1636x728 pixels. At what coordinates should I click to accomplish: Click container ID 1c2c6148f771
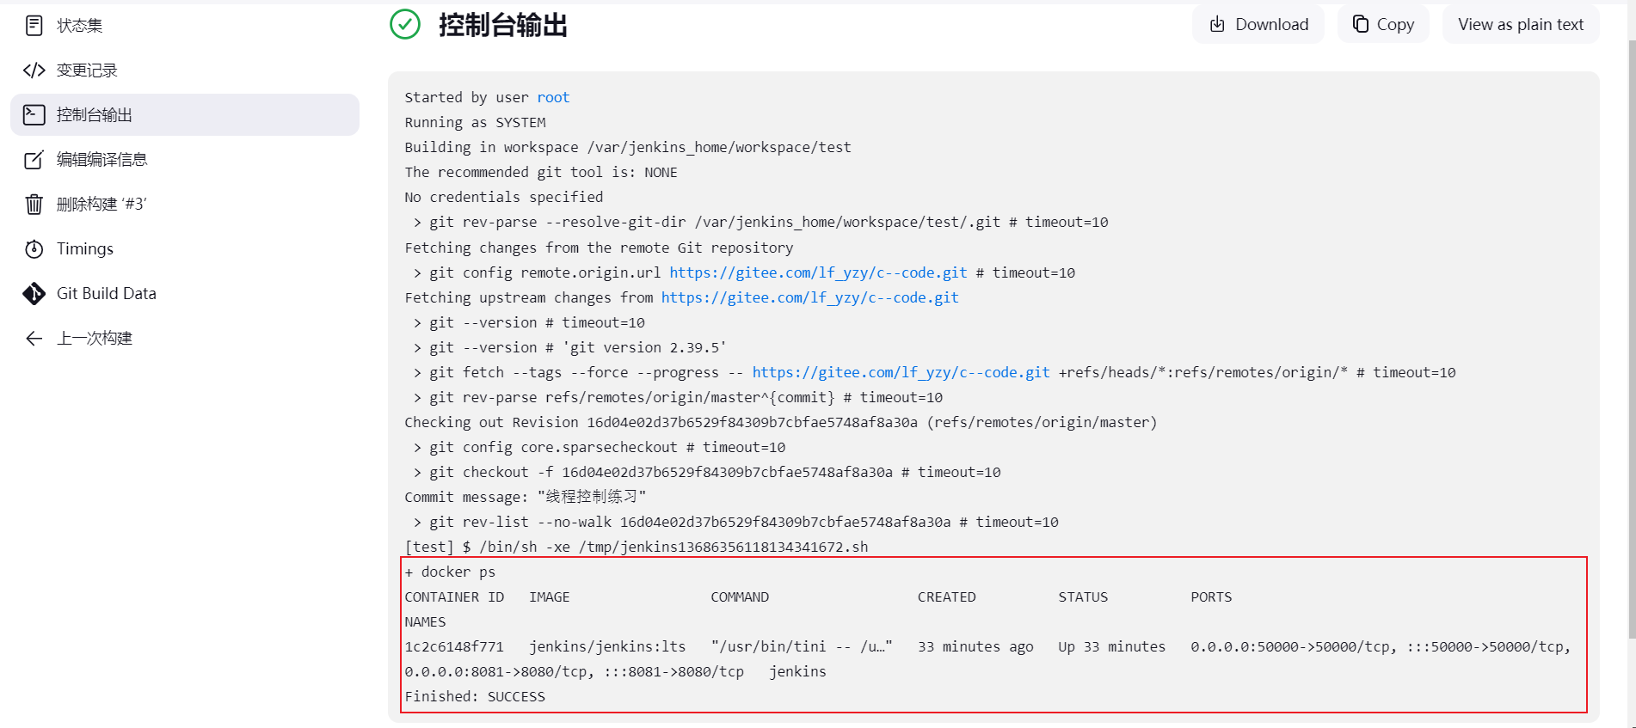coord(454,647)
